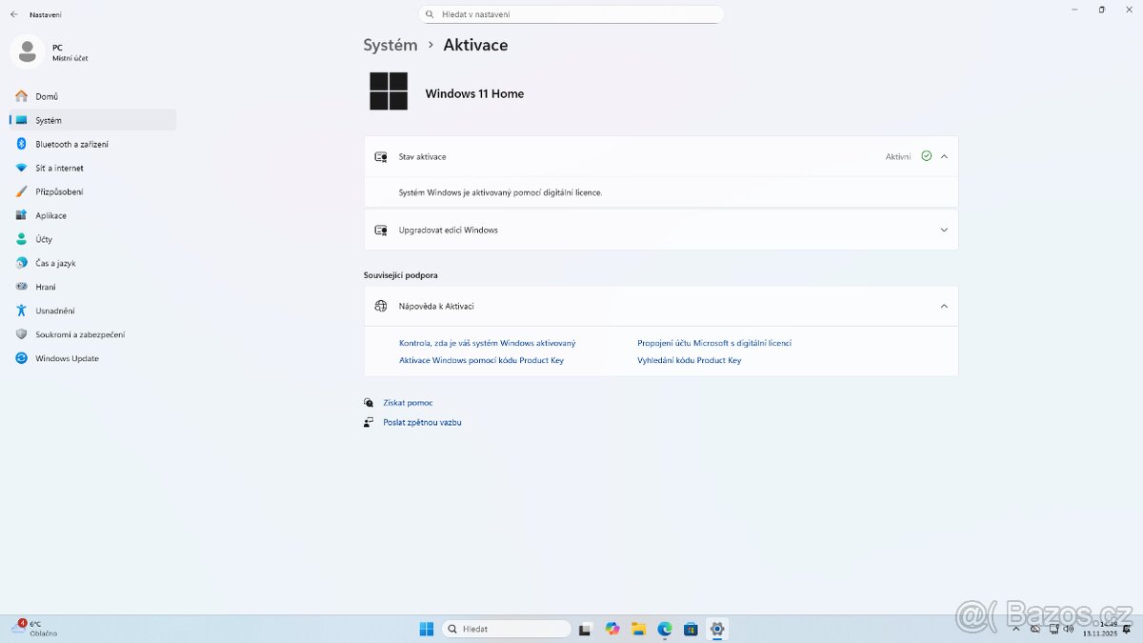Navigate to Systém in breadcrumb
Image resolution: width=1143 pixels, height=643 pixels.
coord(390,45)
